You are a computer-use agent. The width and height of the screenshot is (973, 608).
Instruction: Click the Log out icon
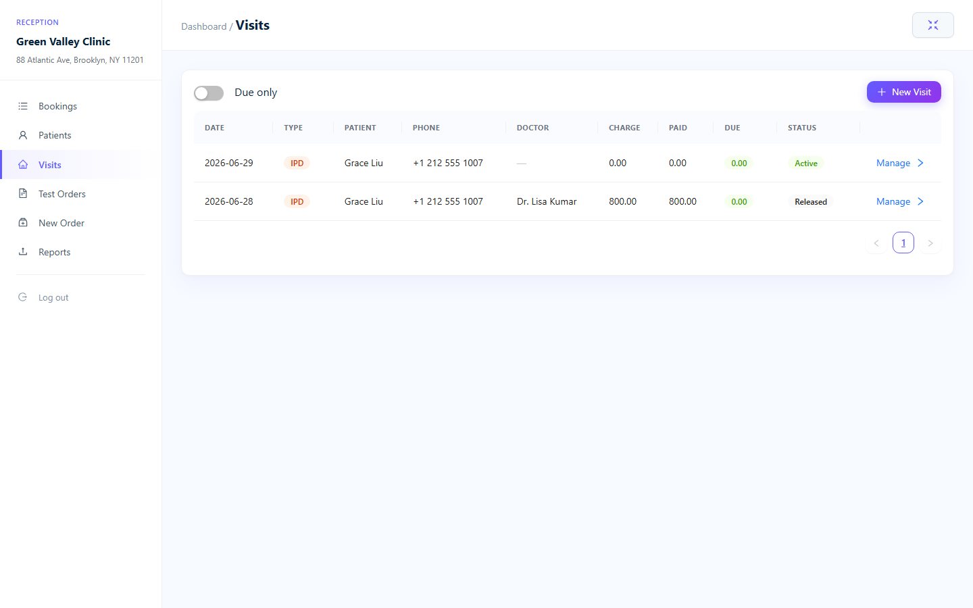23,297
